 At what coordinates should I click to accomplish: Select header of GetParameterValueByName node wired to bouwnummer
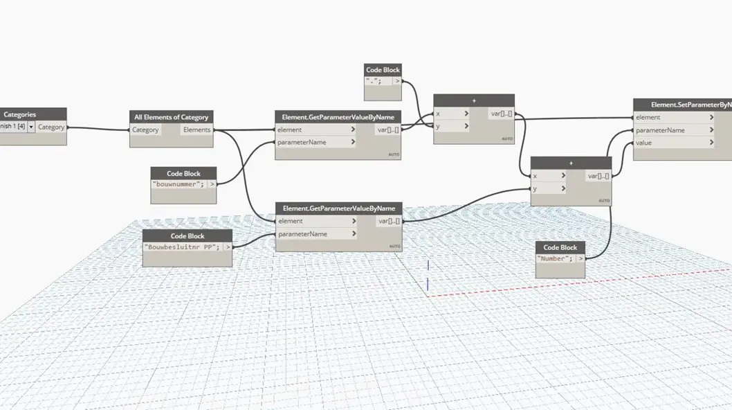coord(338,117)
